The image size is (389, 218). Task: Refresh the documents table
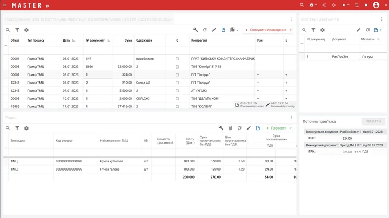coord(205,30)
